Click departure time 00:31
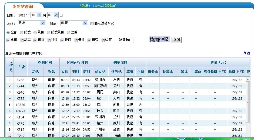Screen dimensions: 254x140 point(65,80)
